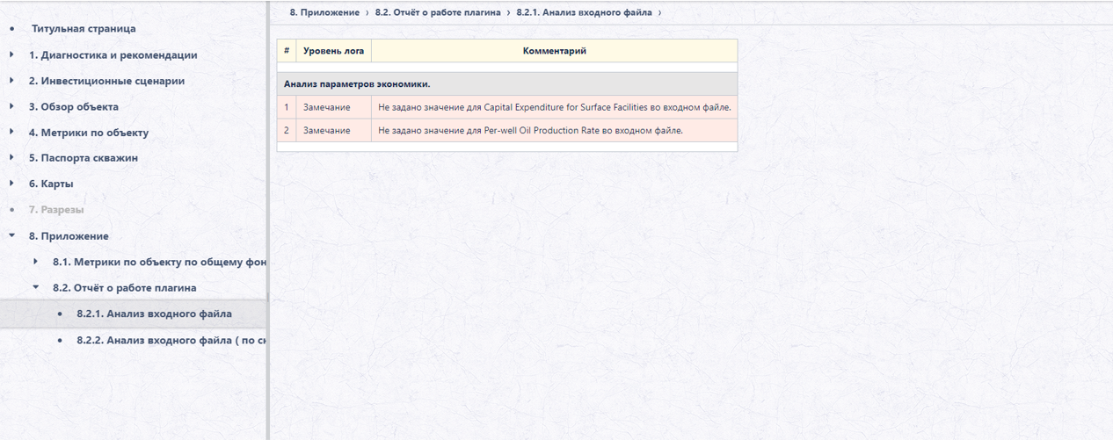Image resolution: width=1113 pixels, height=440 pixels.
Task: Click the Комментарий column header
Action: coord(555,51)
